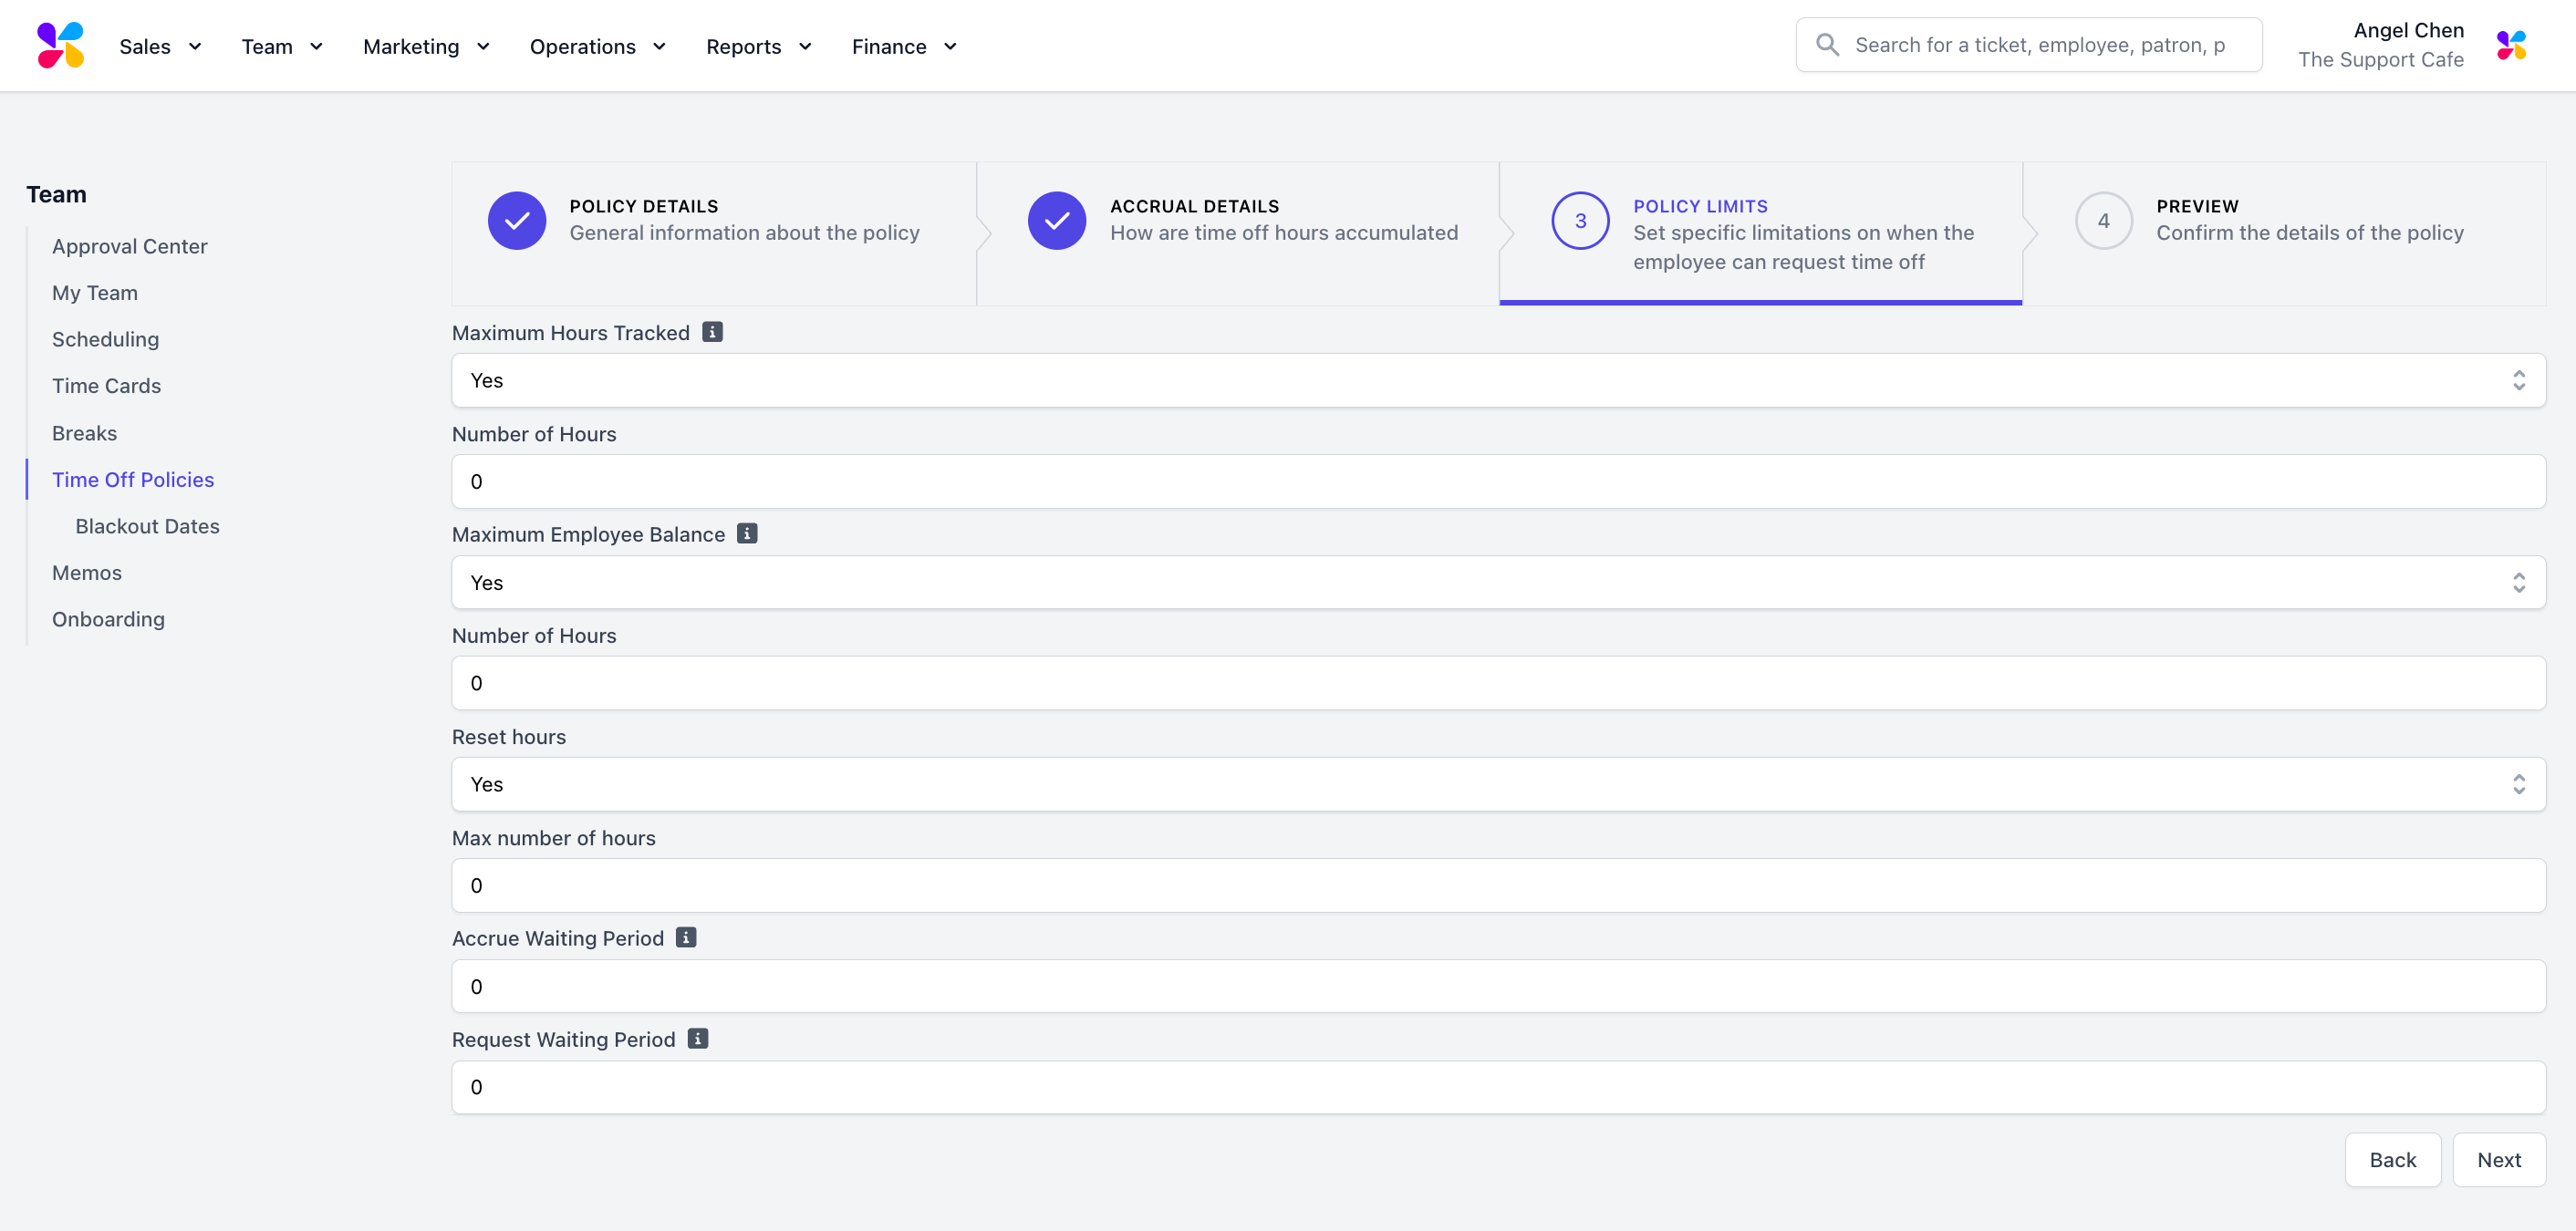
Task: Go to the Accrual Details step
Action: pyautogui.click(x=1238, y=233)
